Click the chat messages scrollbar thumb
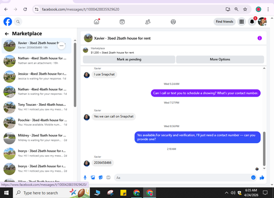The height and width of the screenshot is (198, 274). (264, 149)
